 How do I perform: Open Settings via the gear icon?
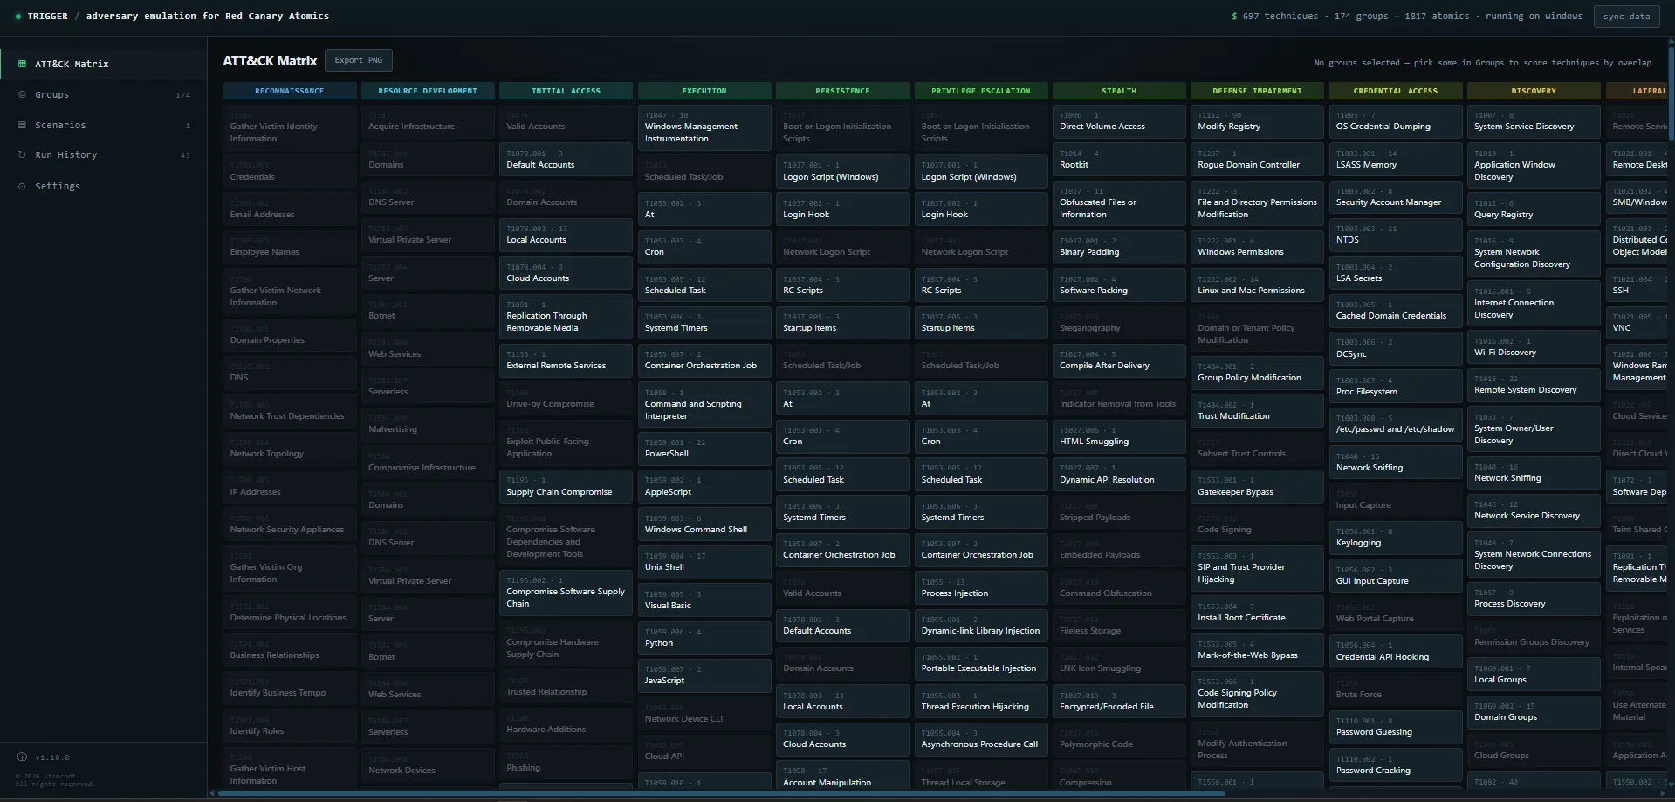pyautogui.click(x=22, y=186)
